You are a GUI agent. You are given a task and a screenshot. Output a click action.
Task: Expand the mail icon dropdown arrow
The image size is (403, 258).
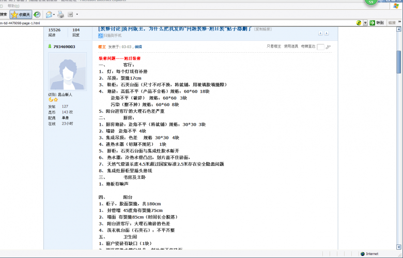54,14
